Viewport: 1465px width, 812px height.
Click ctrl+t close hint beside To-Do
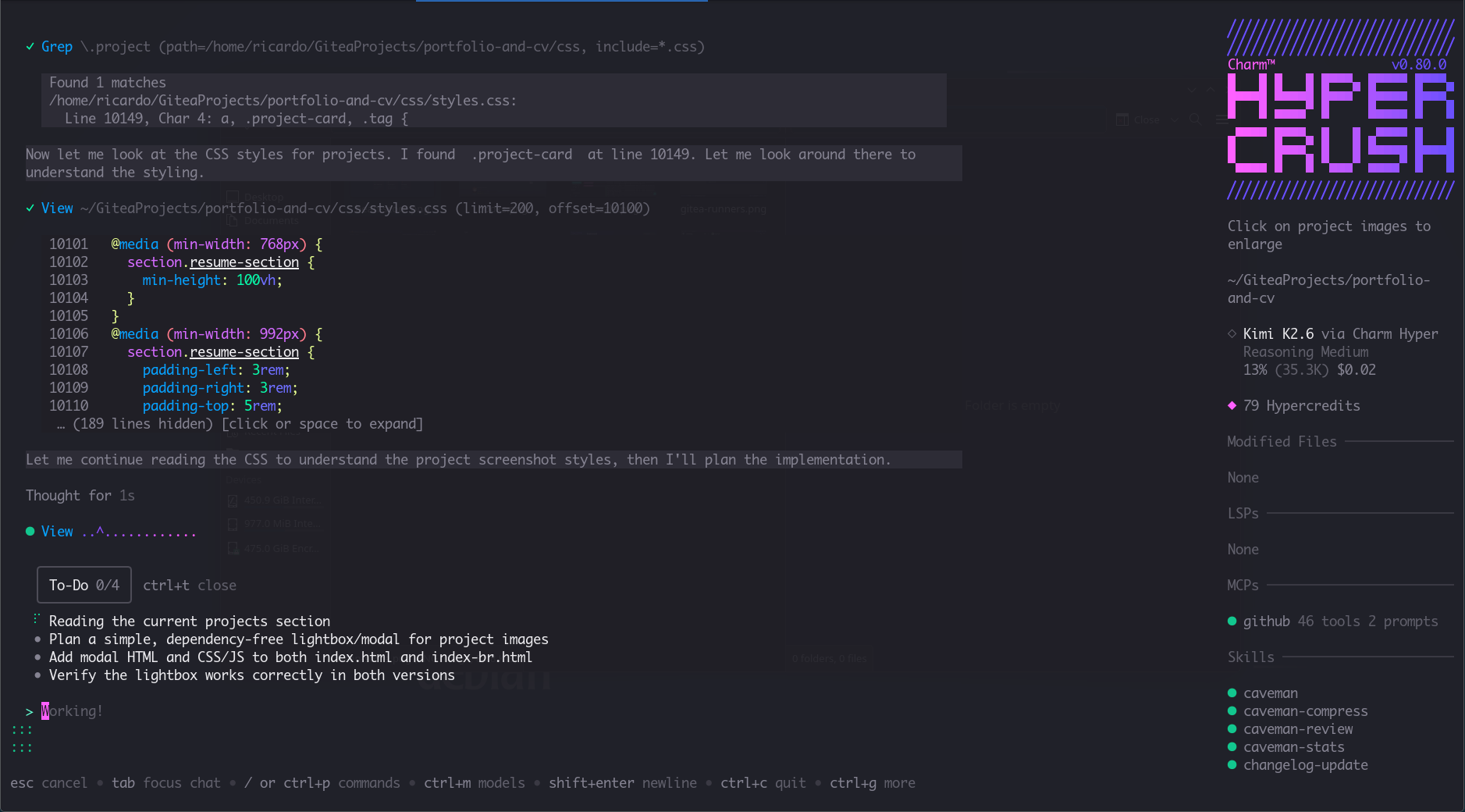(x=190, y=586)
